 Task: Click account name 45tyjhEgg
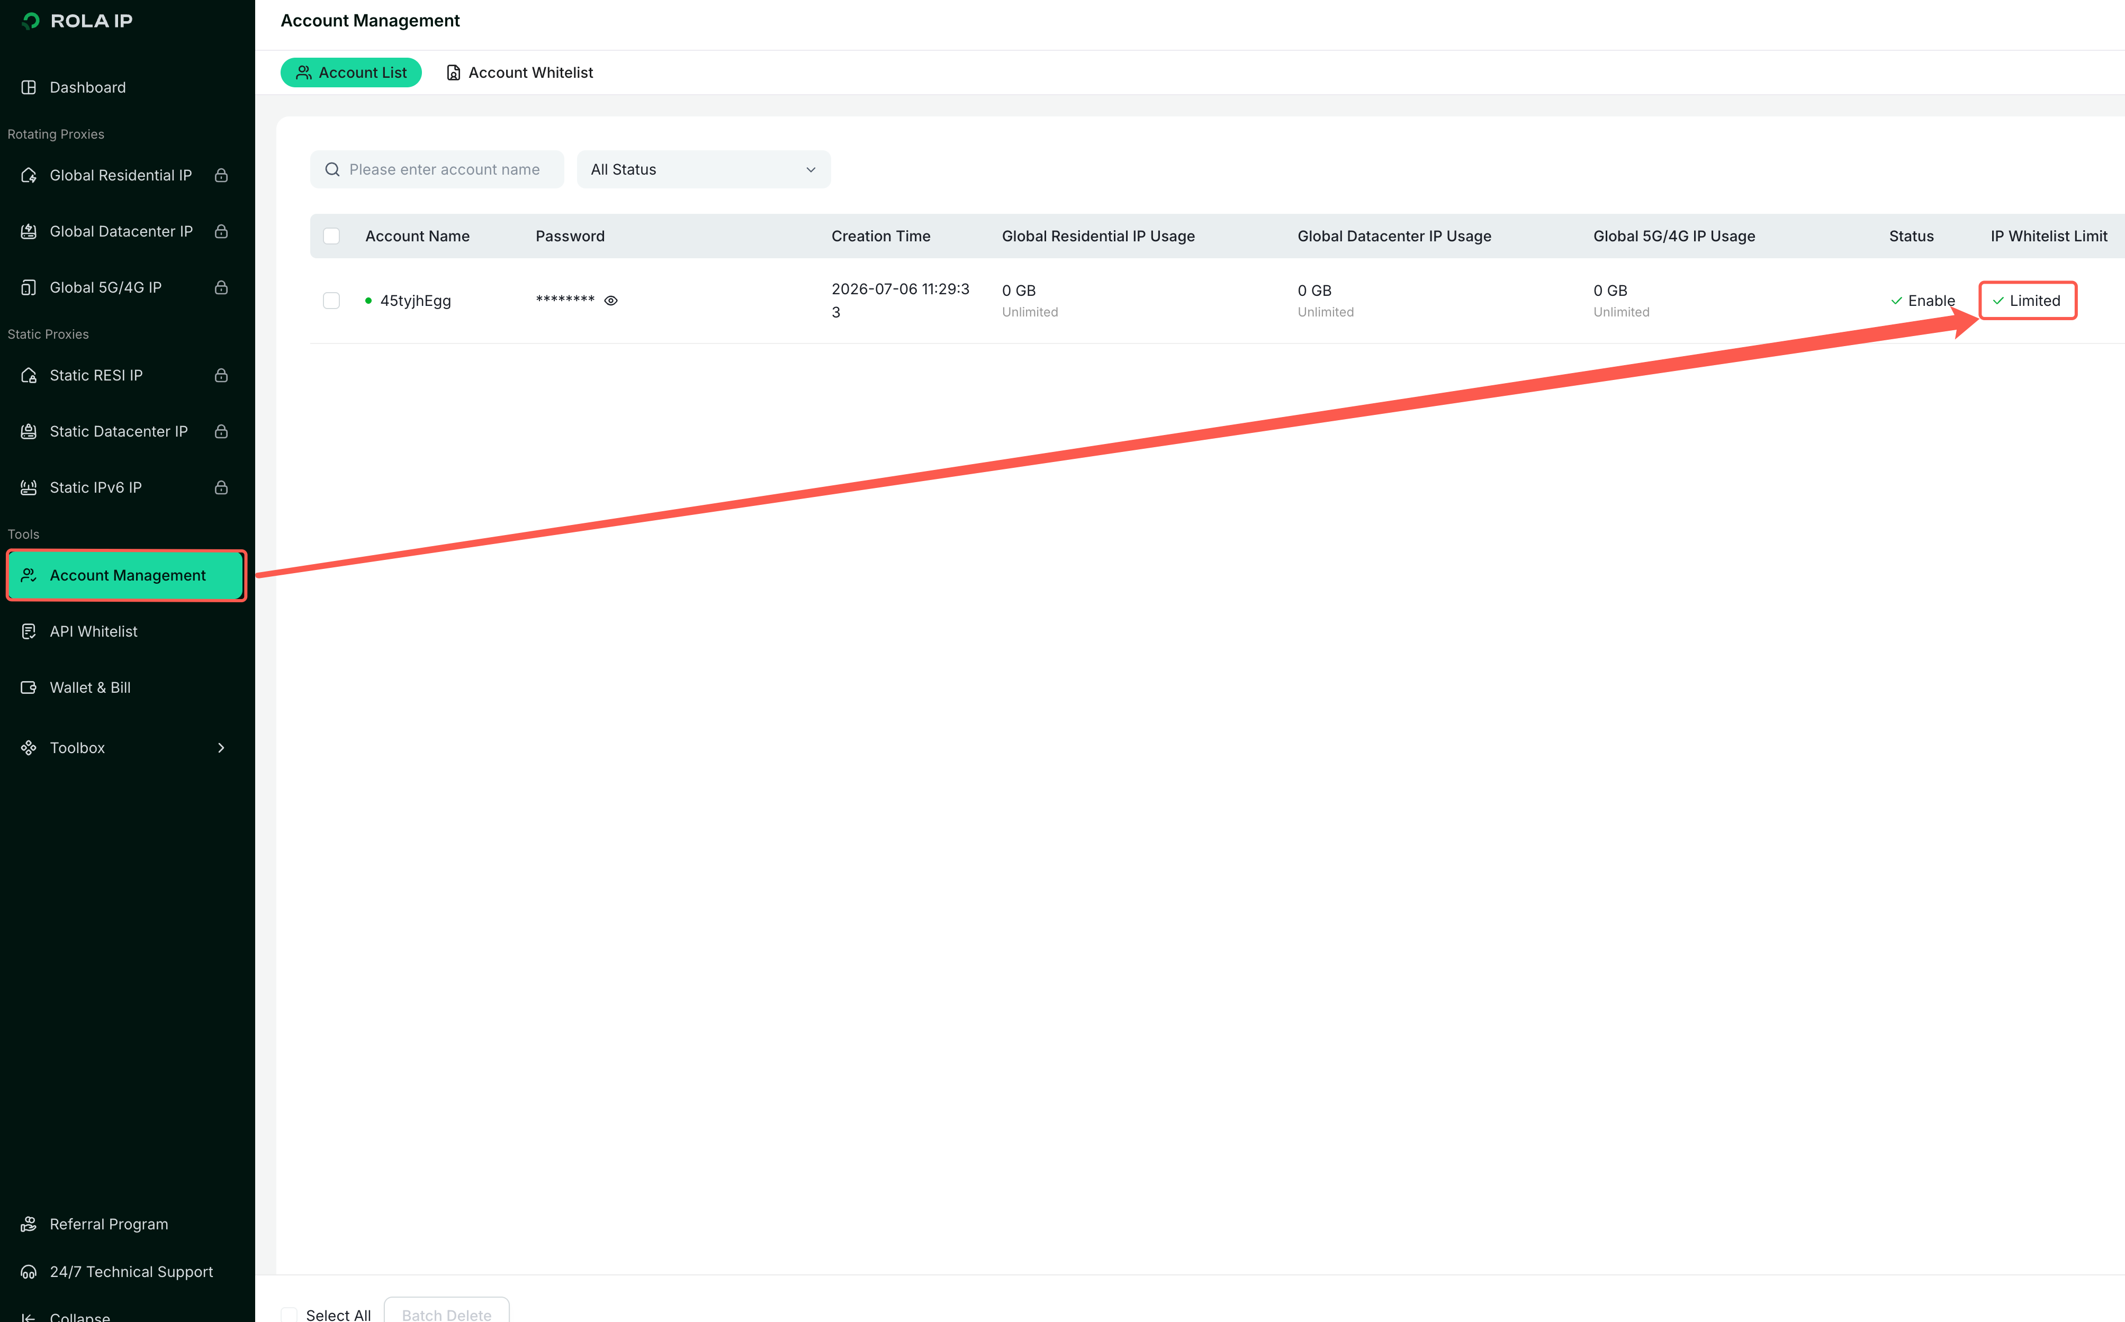[x=416, y=301]
